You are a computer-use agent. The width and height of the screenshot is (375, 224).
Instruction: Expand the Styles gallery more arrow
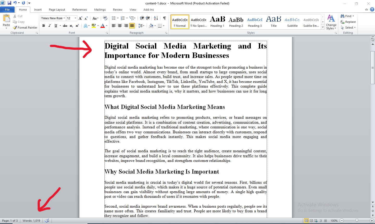point(323,27)
